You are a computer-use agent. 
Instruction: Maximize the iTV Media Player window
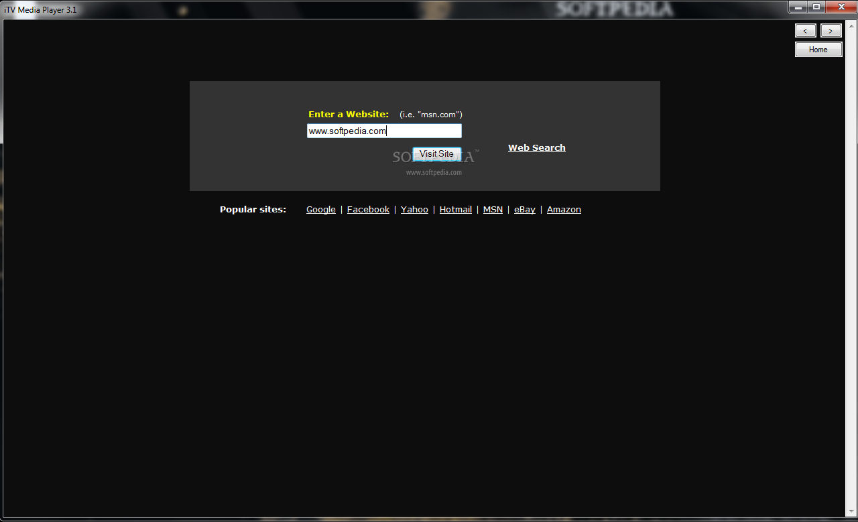pyautogui.click(x=816, y=7)
